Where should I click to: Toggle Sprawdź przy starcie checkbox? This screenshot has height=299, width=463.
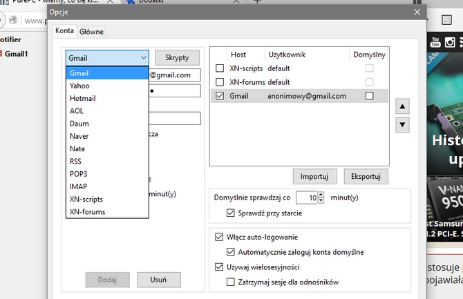coord(230,213)
